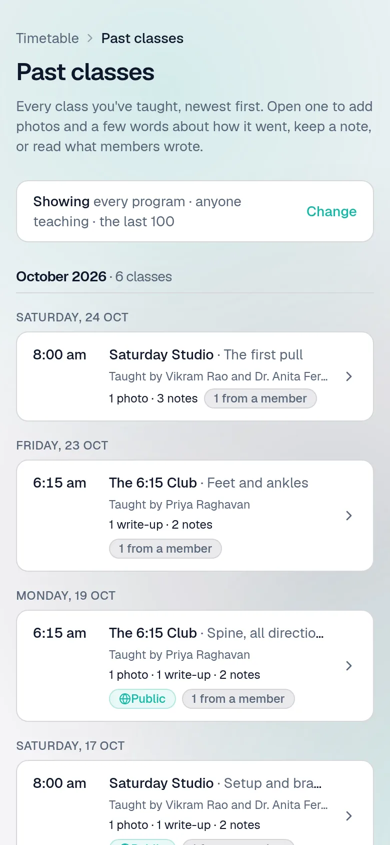The image size is (390, 845).
Task: Click '1 from a member' on Saturday Studio
Action: pos(260,398)
